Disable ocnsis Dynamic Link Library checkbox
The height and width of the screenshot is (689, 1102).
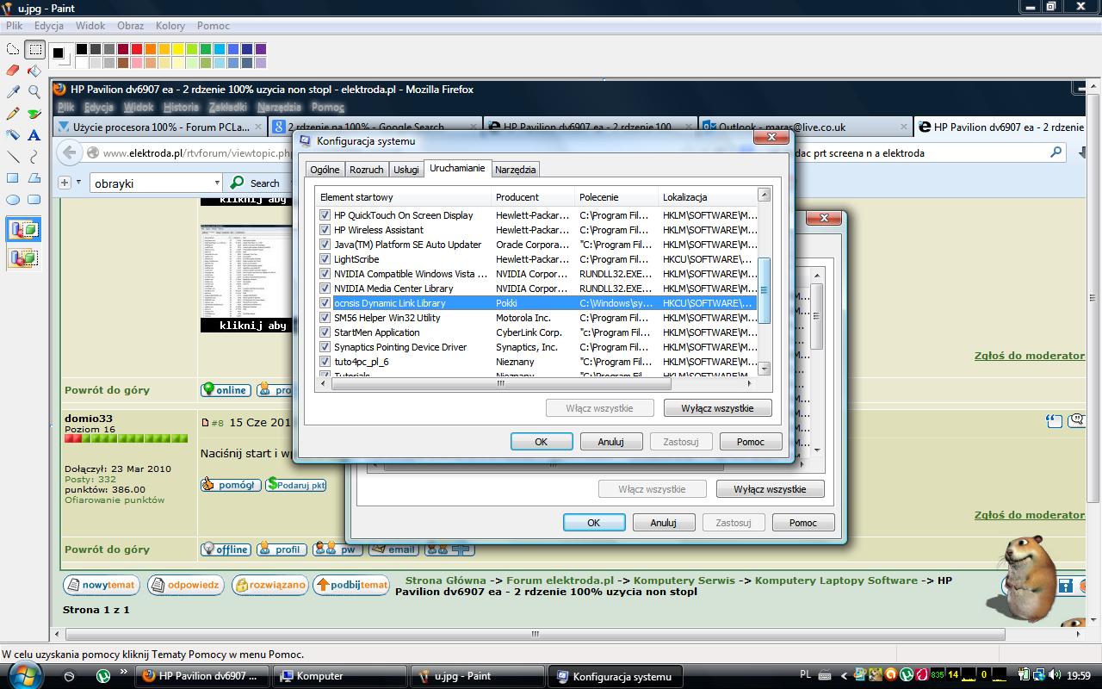coord(325,303)
